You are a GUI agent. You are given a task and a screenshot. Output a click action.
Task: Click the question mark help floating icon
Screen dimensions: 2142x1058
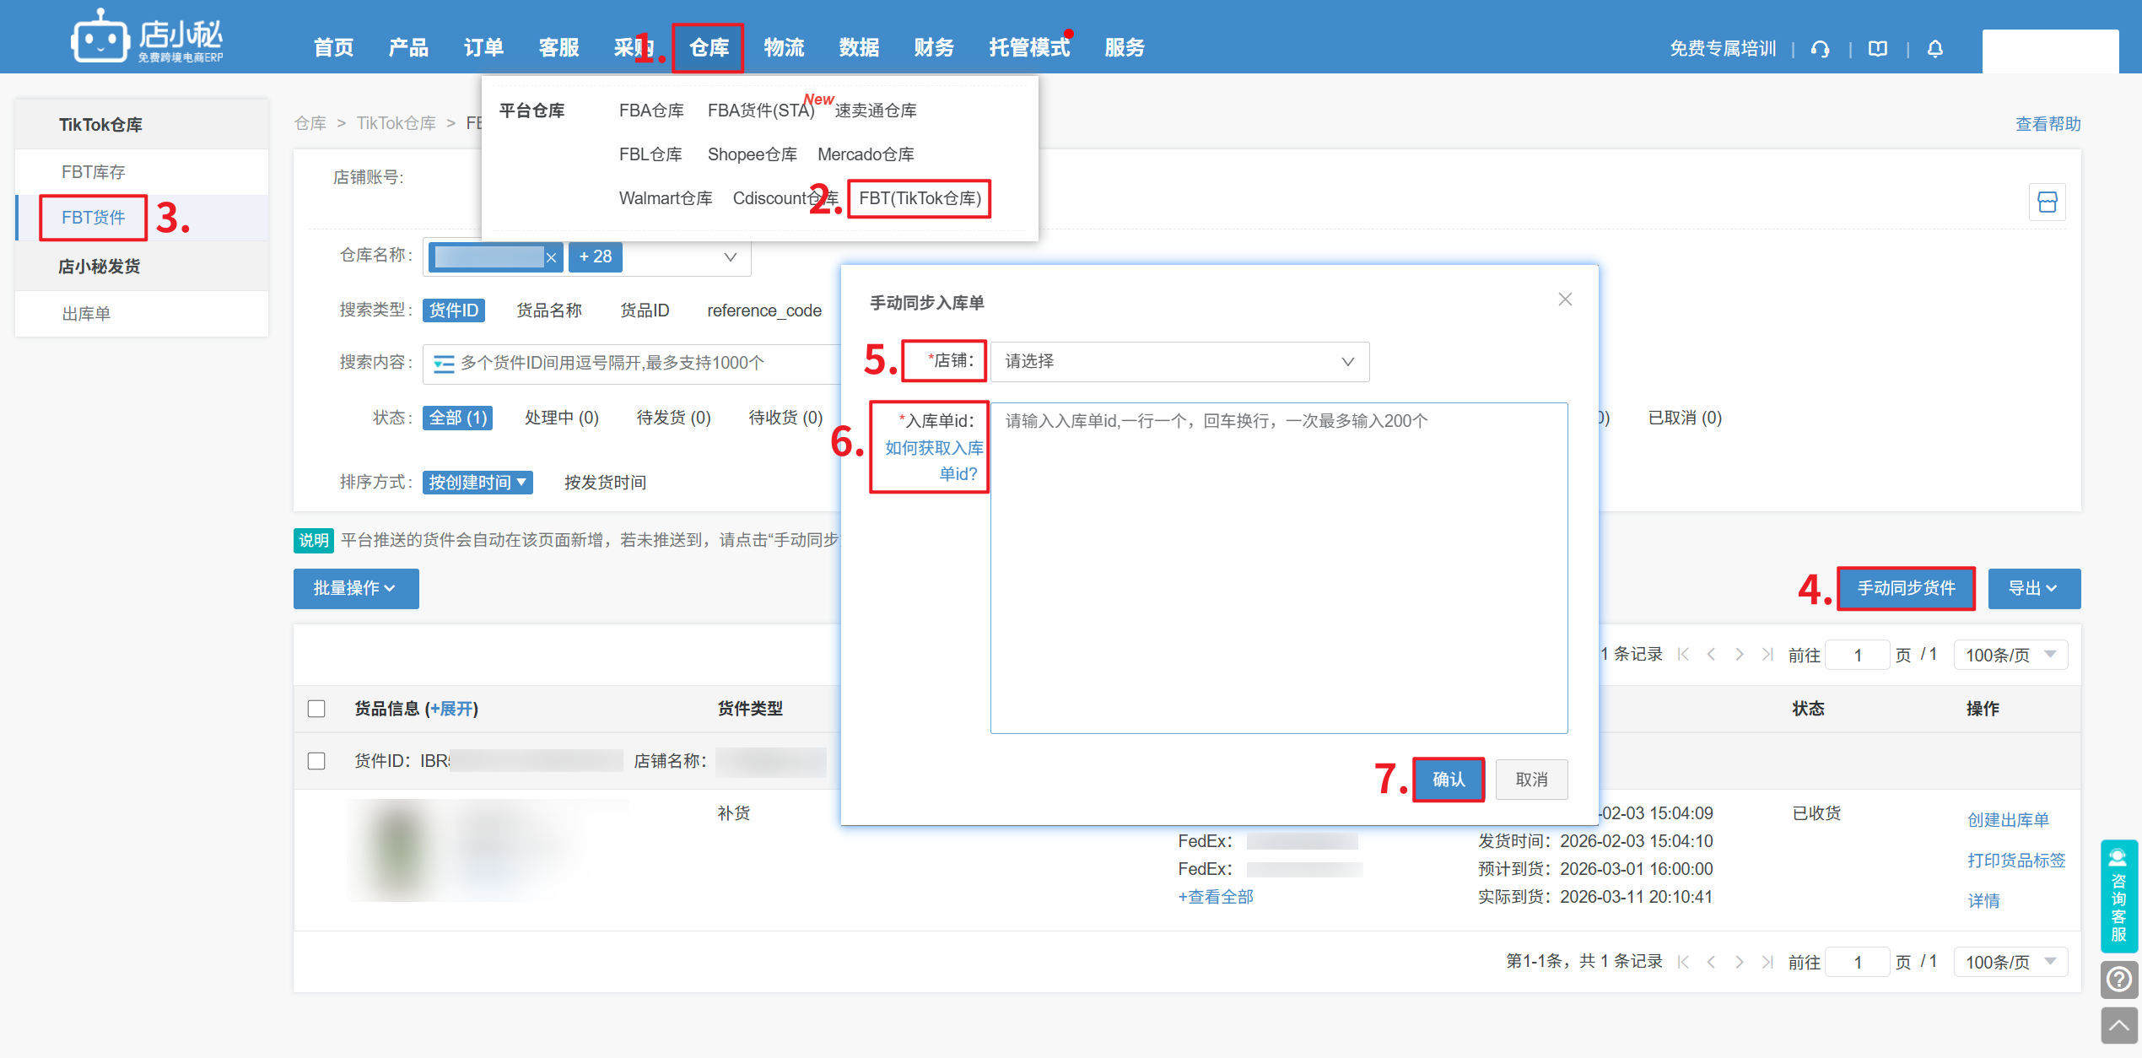(x=2118, y=980)
